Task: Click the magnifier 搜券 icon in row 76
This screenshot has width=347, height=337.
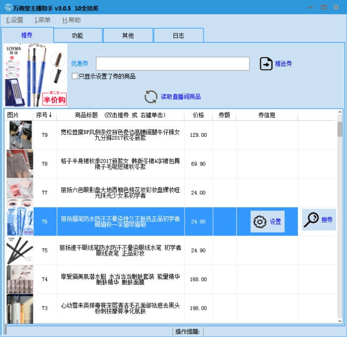Action: coord(311,220)
